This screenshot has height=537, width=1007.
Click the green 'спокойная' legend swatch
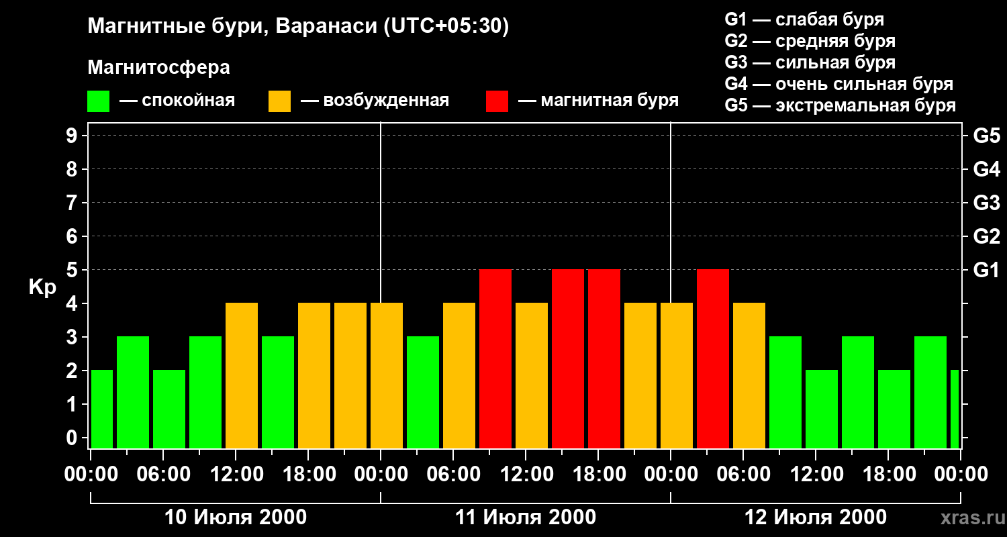[x=98, y=101]
